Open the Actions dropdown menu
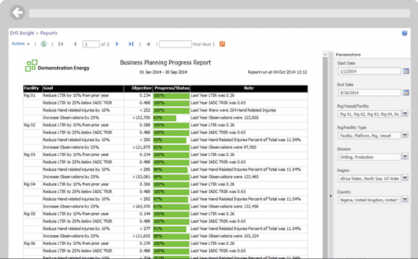This screenshot has height=259, width=418. [20, 44]
